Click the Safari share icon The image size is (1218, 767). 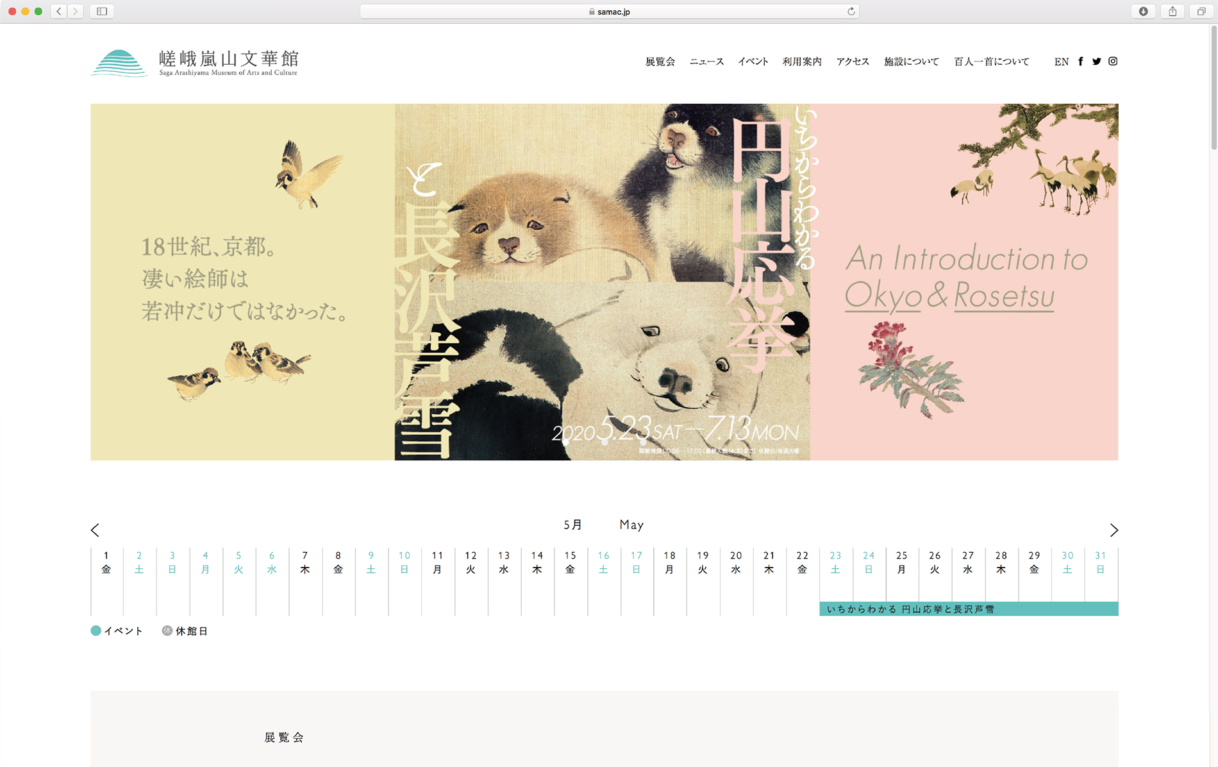coord(1172,12)
